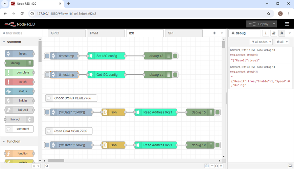Open the help book icon in sidebar
This screenshot has height=169, width=294.
pyautogui.click(x=274, y=33)
